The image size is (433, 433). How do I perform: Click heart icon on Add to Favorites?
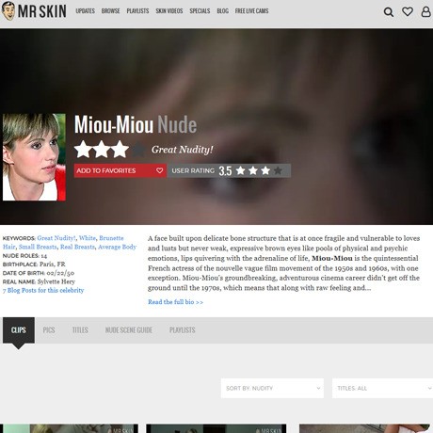[x=159, y=170]
